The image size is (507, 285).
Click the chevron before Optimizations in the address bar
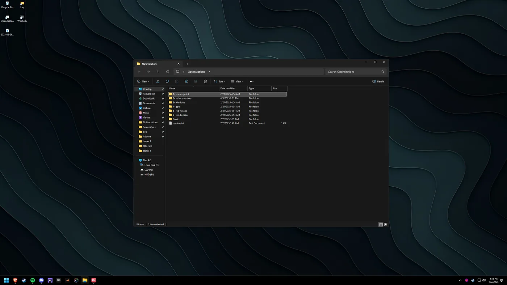184,72
